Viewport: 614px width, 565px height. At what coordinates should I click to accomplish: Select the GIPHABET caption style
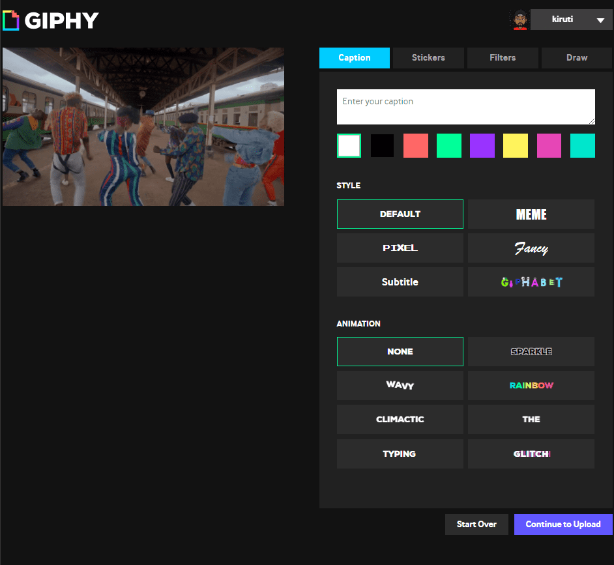[531, 282]
